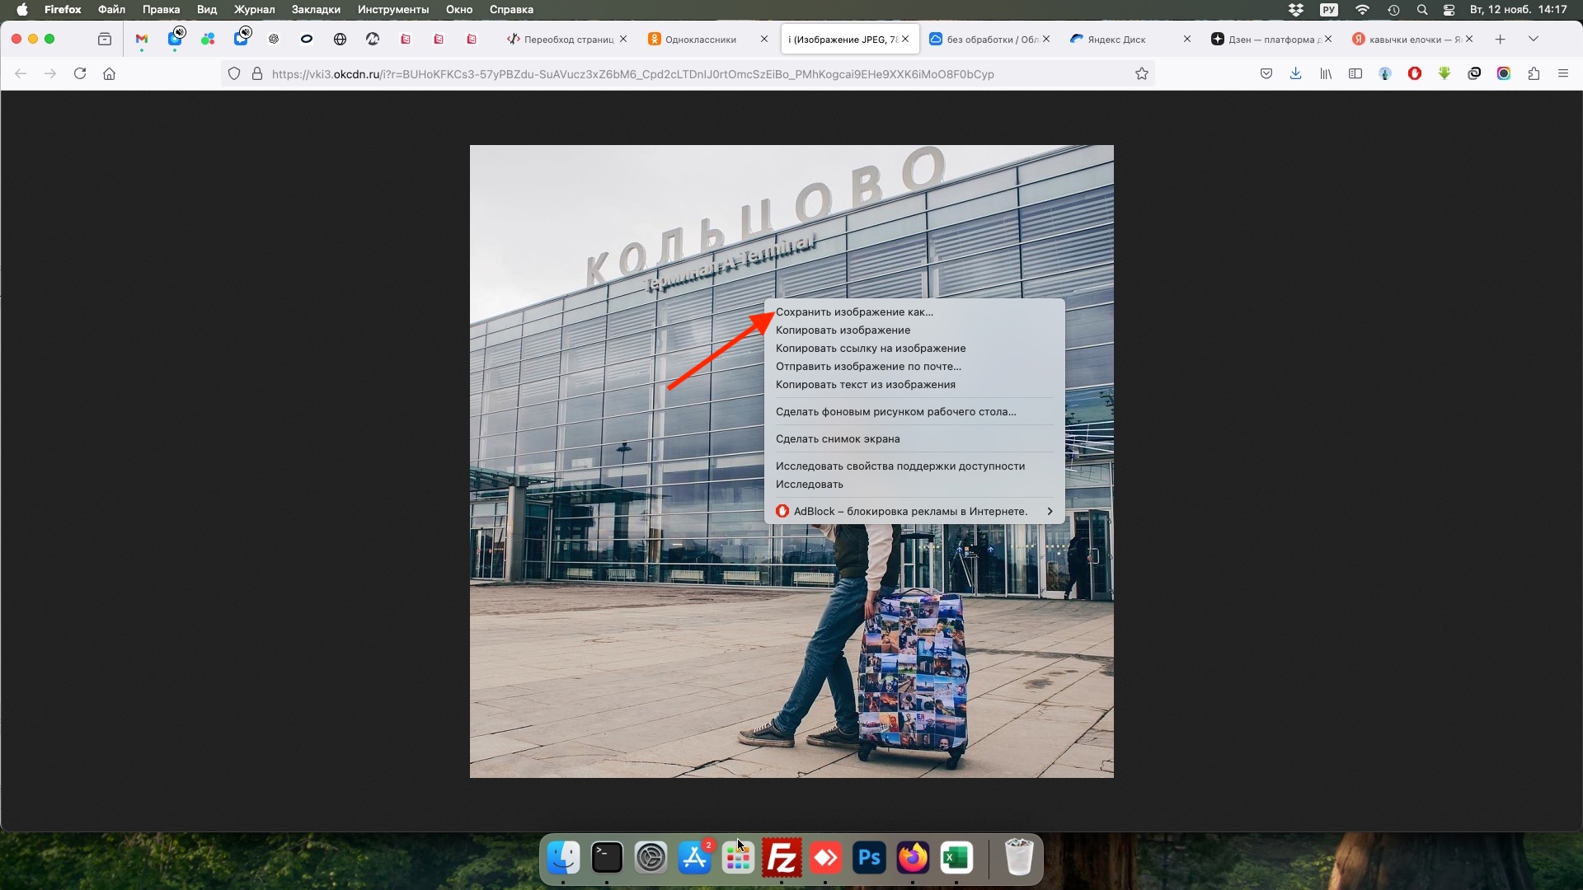Open System Settings from the Dock
The height and width of the screenshot is (890, 1583).
click(651, 858)
